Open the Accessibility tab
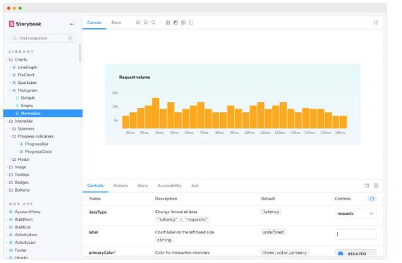This screenshot has width=402, height=263. pos(169,185)
